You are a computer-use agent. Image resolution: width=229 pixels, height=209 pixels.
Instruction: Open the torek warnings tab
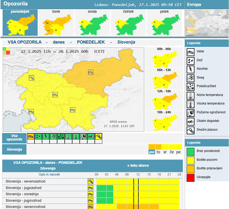click(x=56, y=23)
